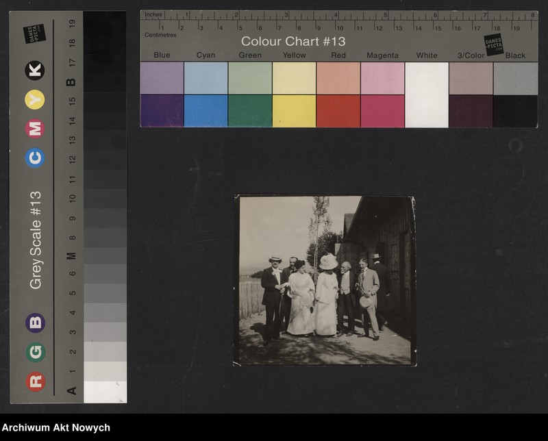The width and height of the screenshot is (548, 441).
Task: Click the 'Grey Scale #13' title
Action: pos(36,240)
